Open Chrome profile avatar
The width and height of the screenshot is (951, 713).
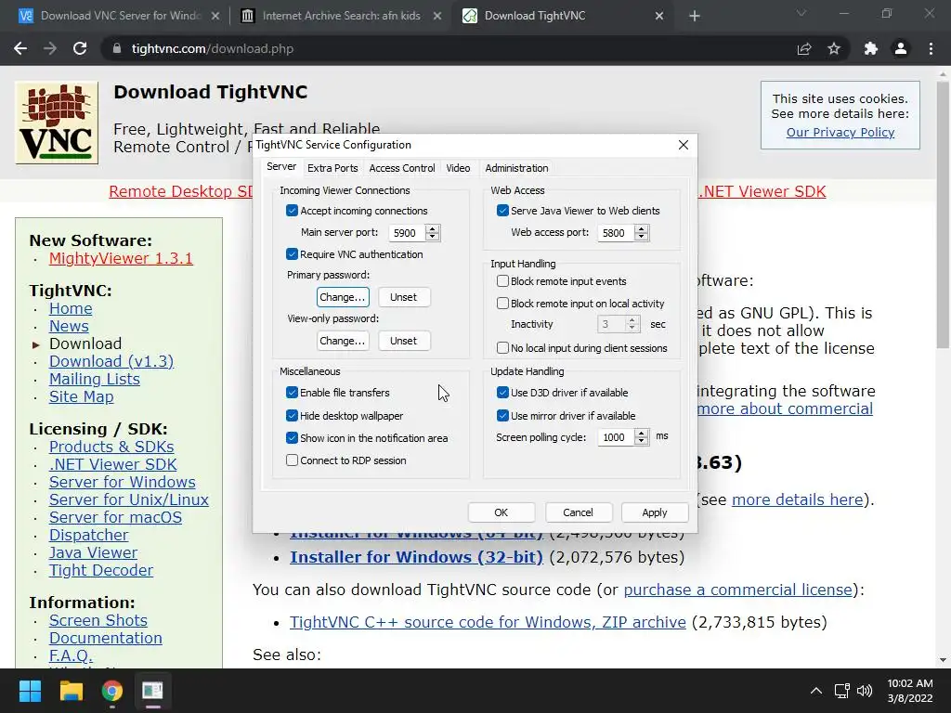pos(901,48)
